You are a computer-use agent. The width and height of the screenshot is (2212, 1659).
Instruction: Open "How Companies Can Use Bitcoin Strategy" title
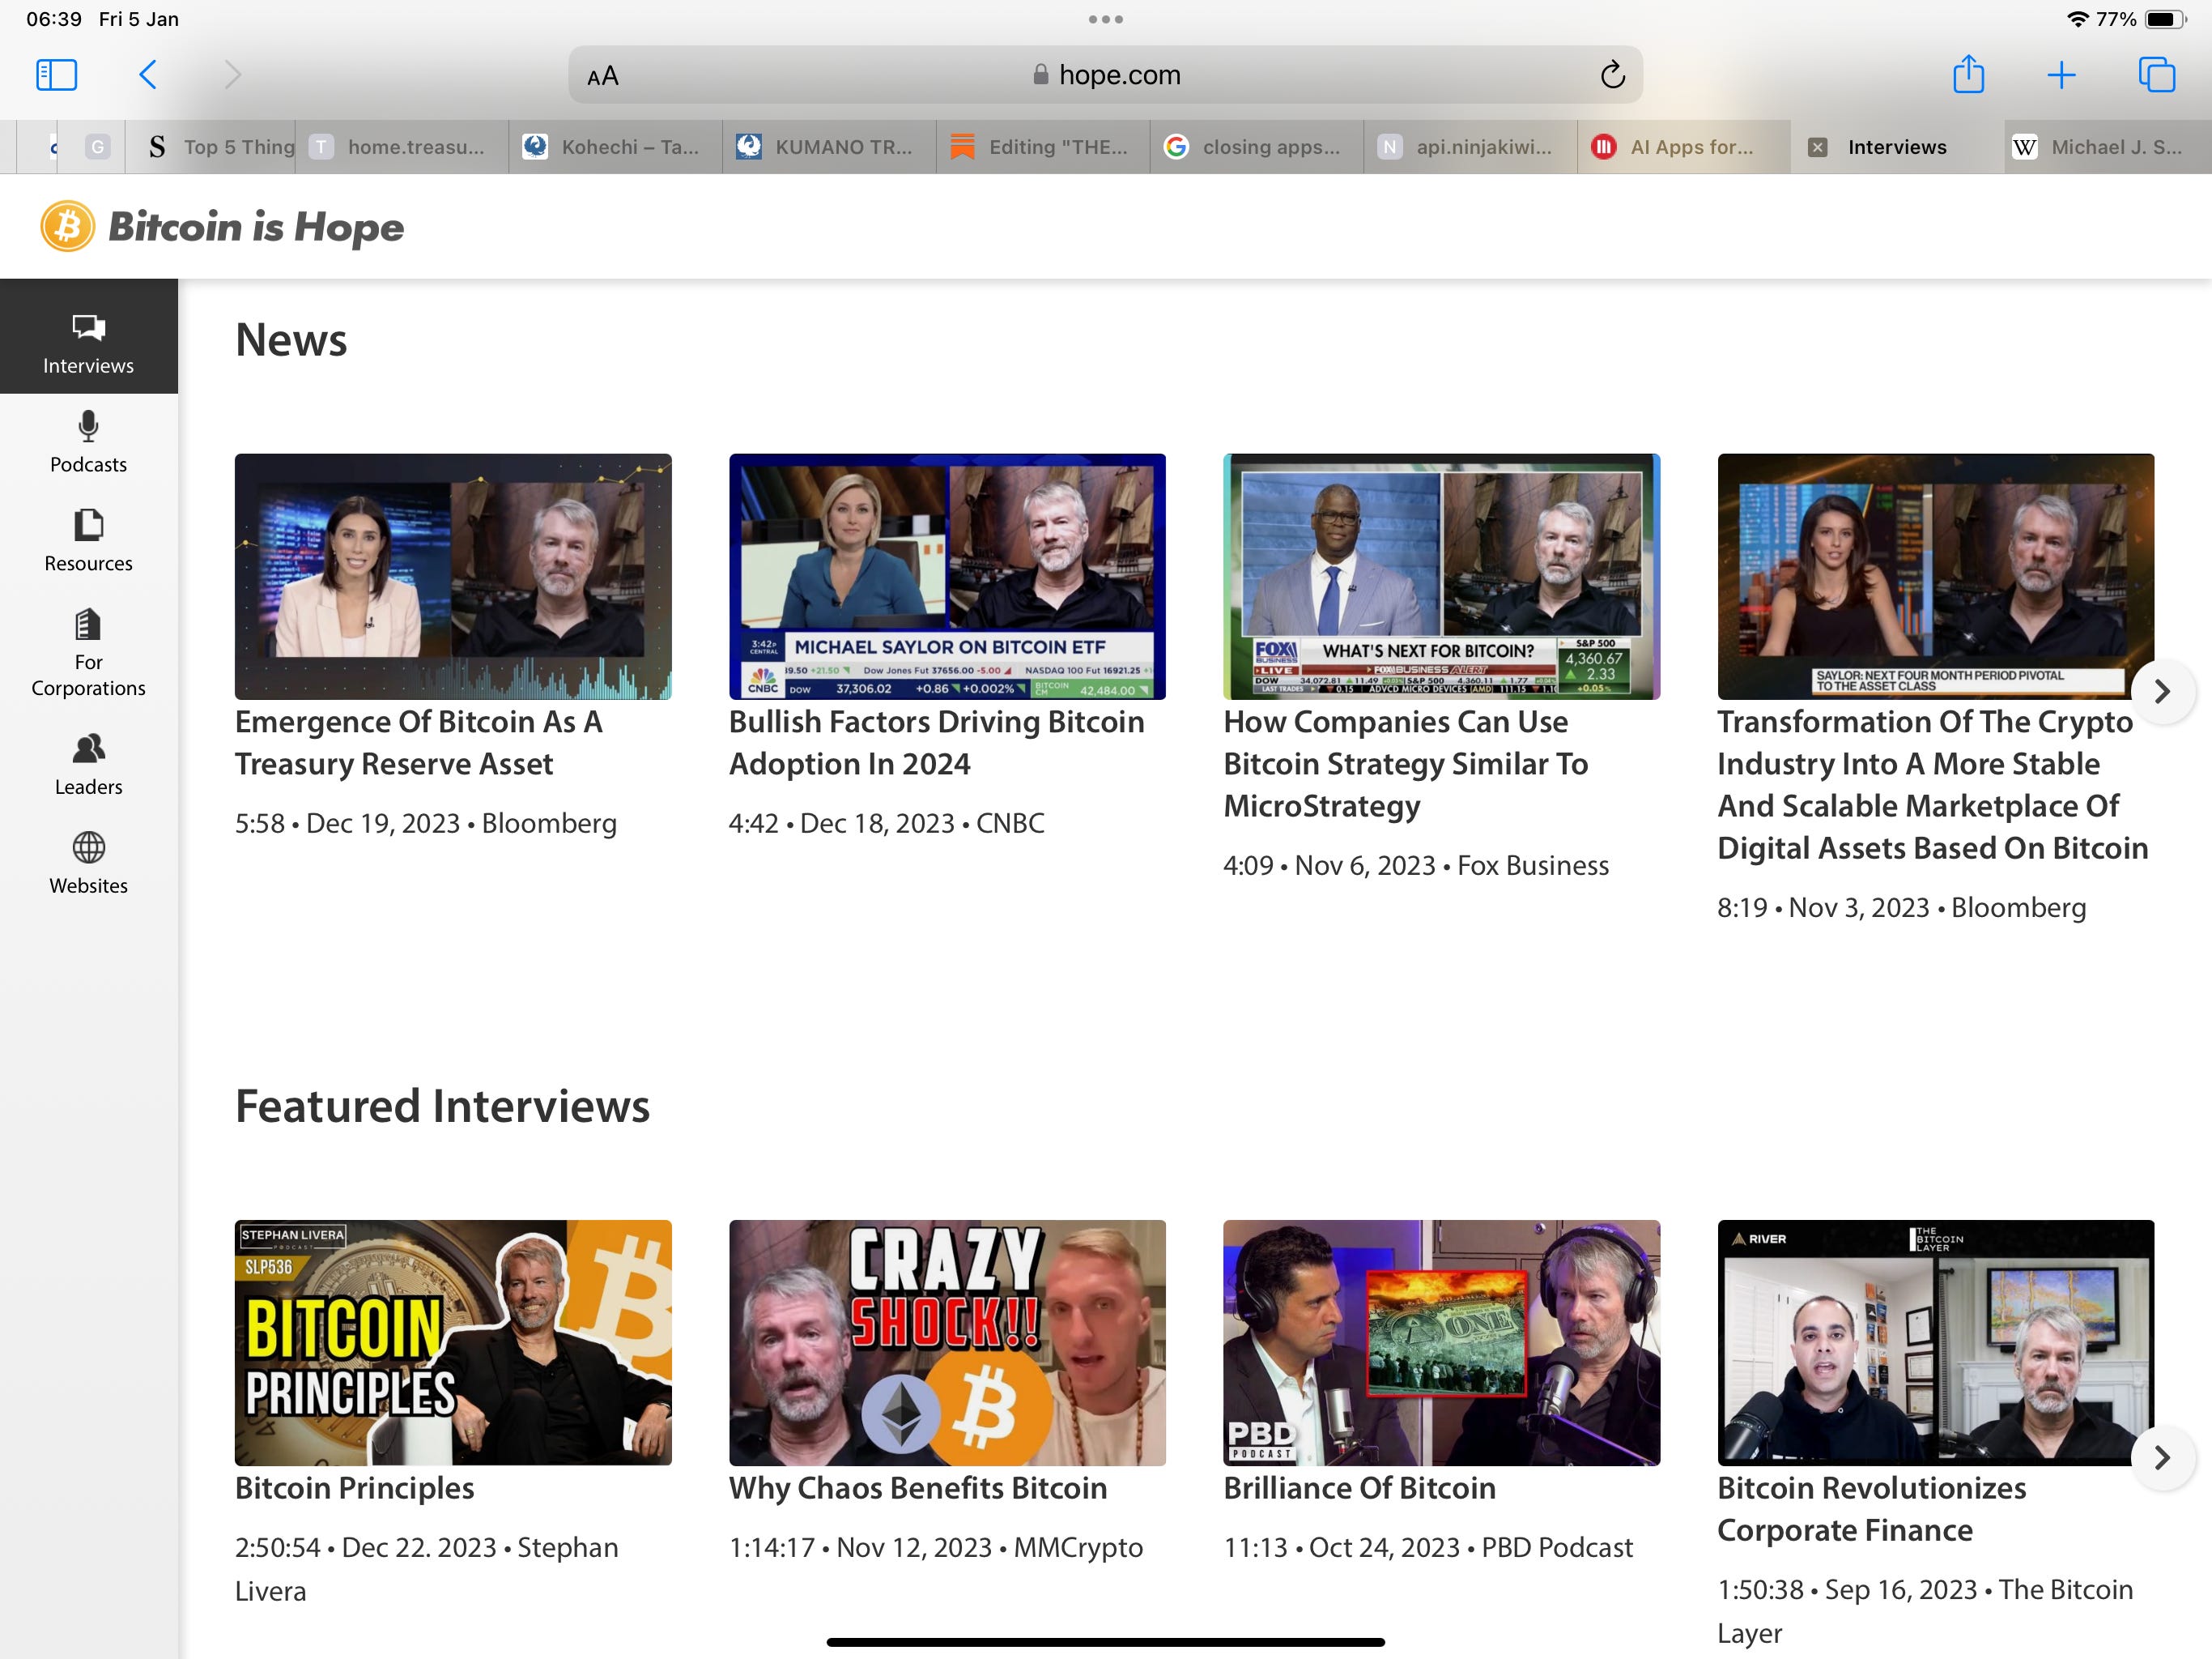1405,763
